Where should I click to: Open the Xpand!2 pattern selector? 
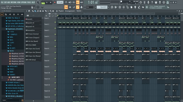[x=102, y=7]
